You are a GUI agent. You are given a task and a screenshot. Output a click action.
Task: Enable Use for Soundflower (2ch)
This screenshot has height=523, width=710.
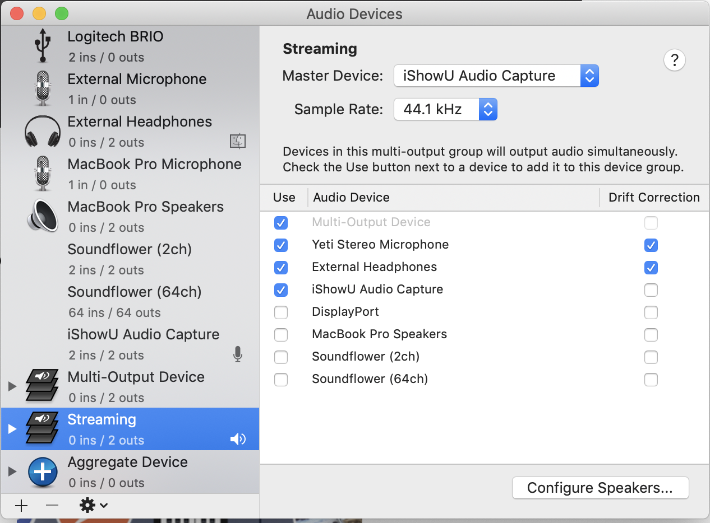tap(281, 357)
